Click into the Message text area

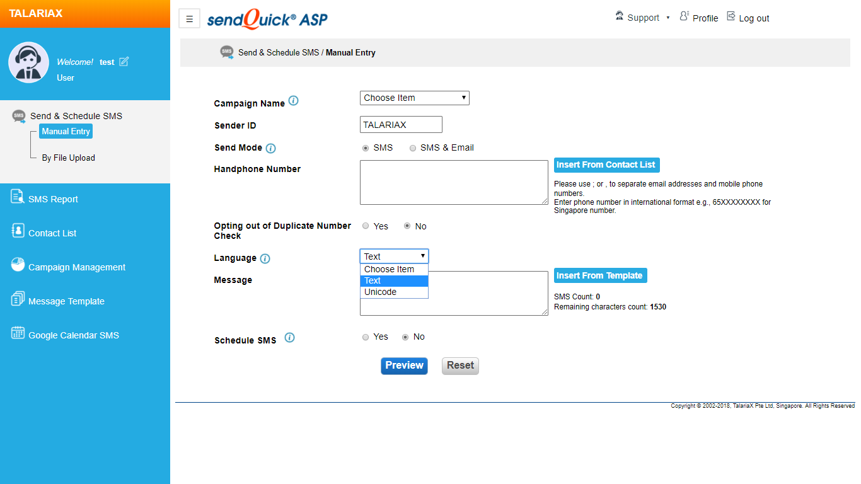[x=454, y=293]
